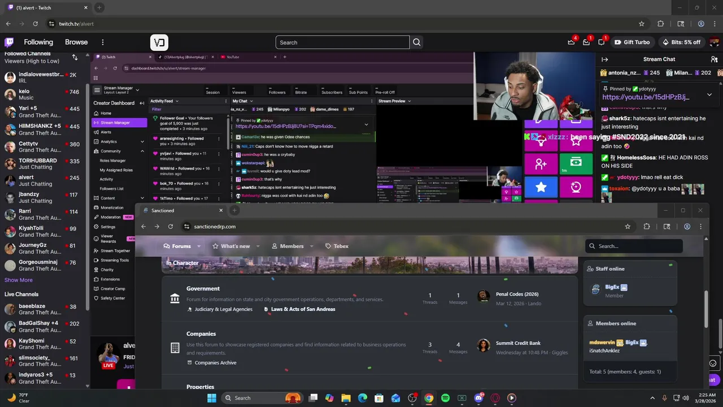Screen dimensions: 723x407
Task: Open Spotify from the taskbar
Action: (445, 398)
